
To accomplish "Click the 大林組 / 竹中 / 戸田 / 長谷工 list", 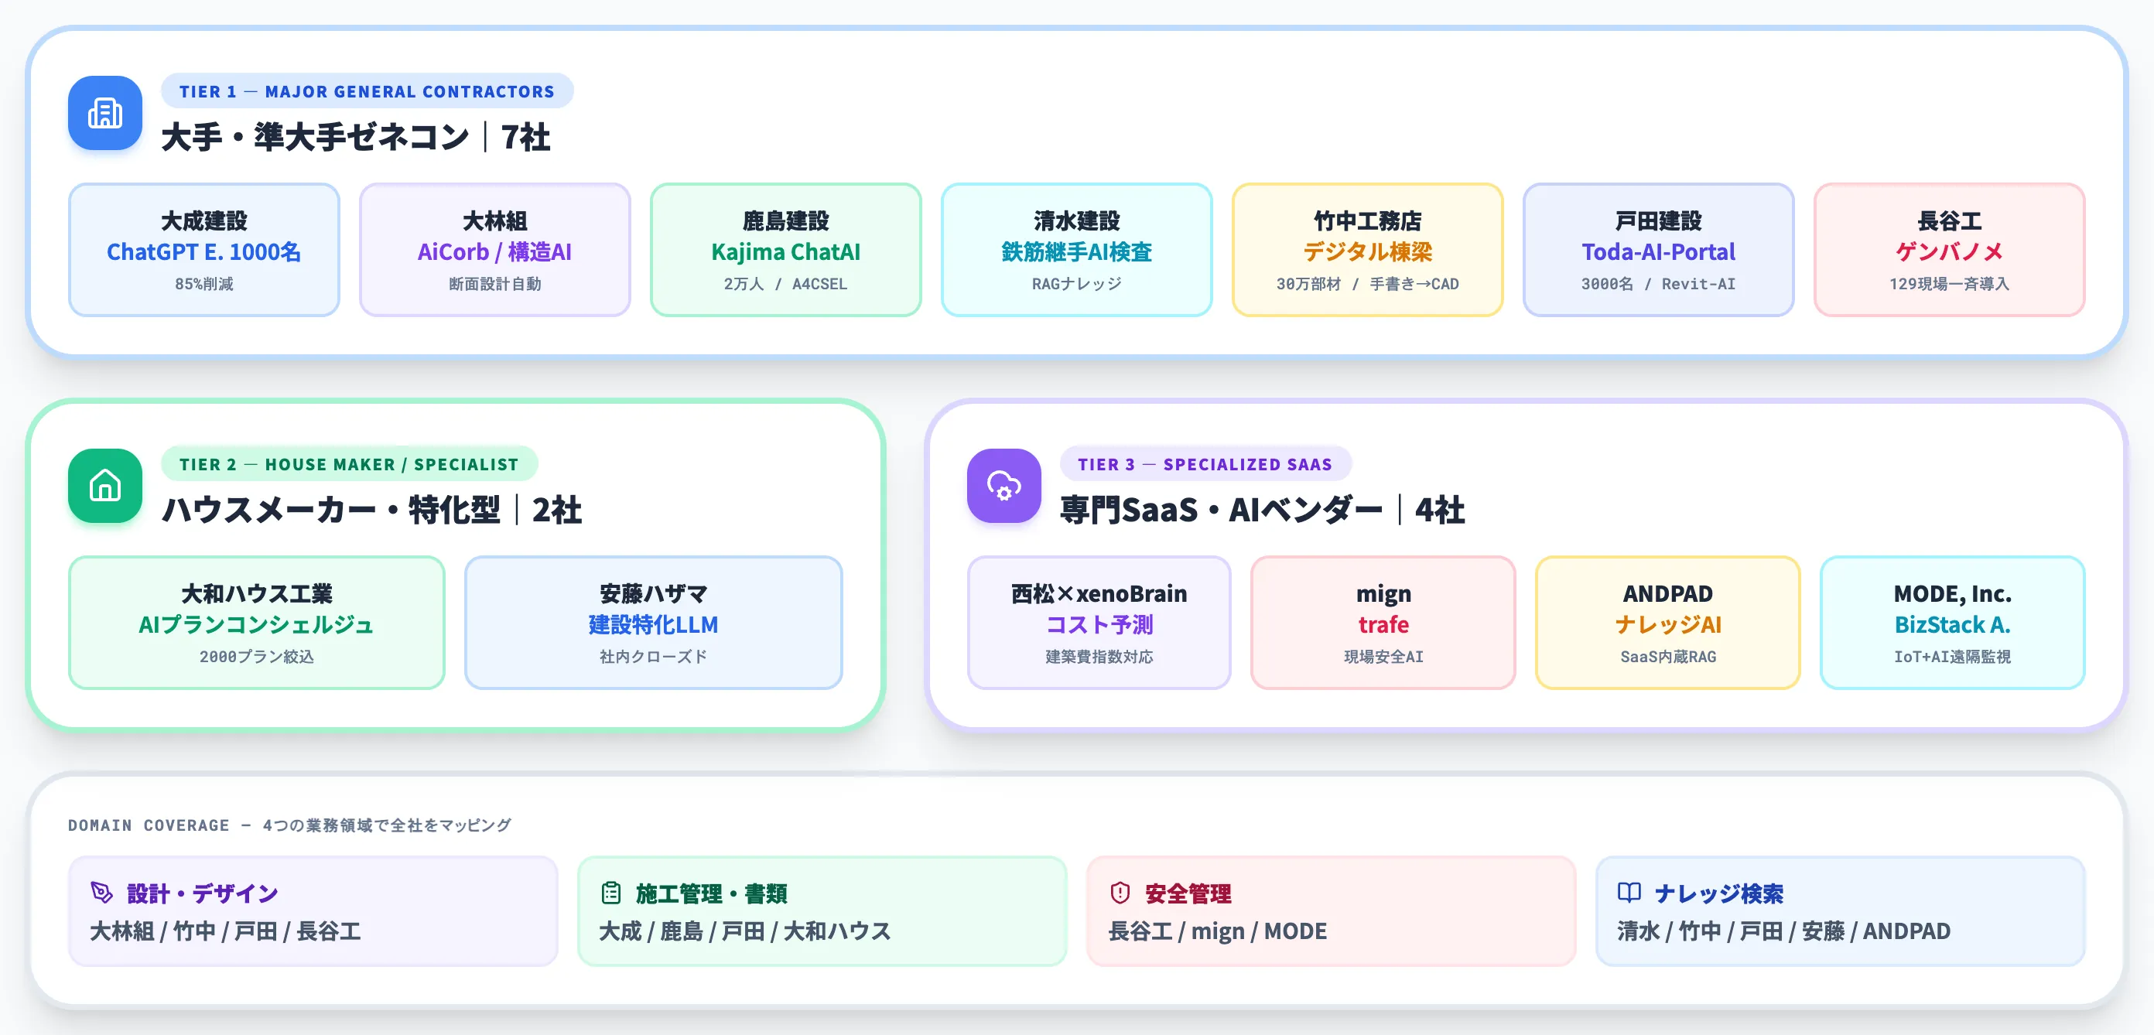I will [x=226, y=931].
